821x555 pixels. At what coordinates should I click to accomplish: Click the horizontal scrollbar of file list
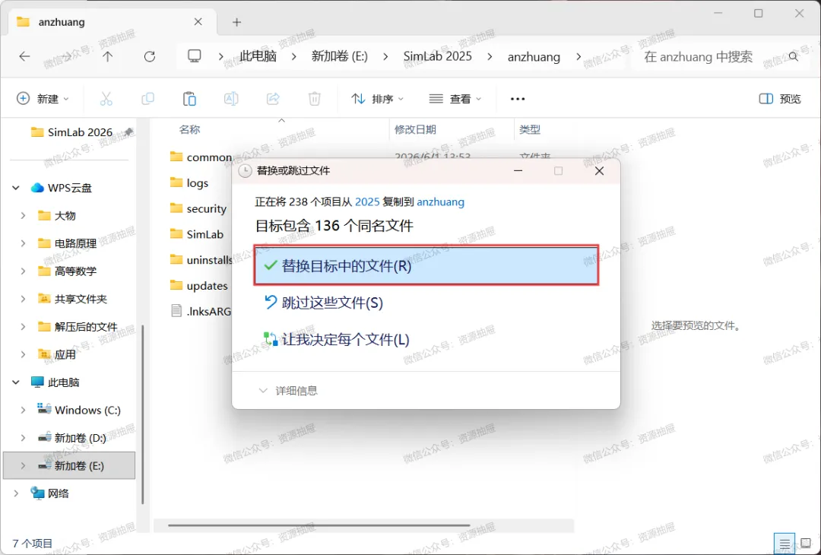319,525
